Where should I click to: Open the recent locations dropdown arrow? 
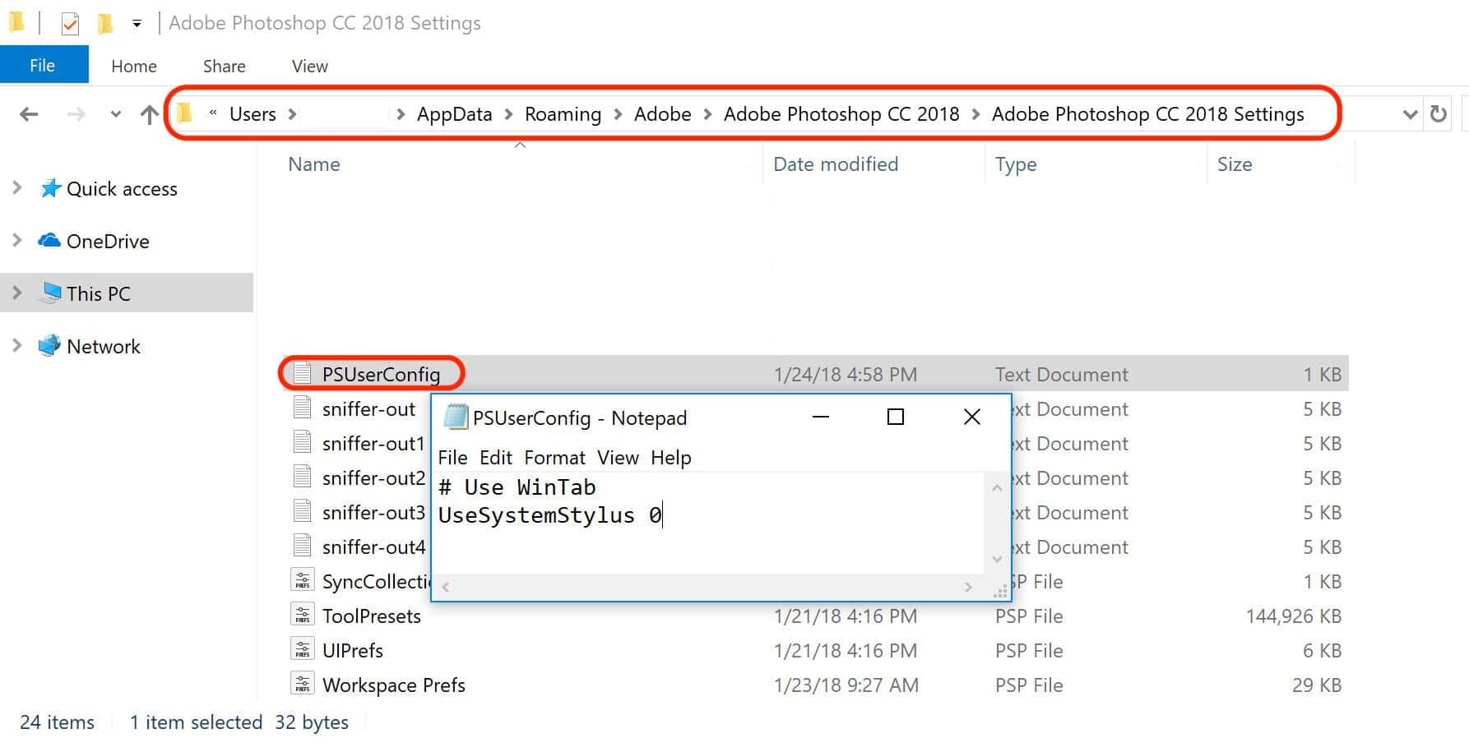point(116,114)
